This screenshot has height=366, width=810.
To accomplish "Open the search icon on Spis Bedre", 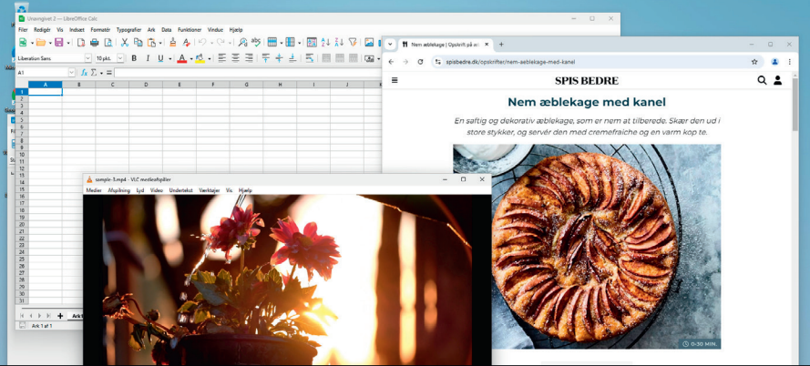I will point(762,80).
